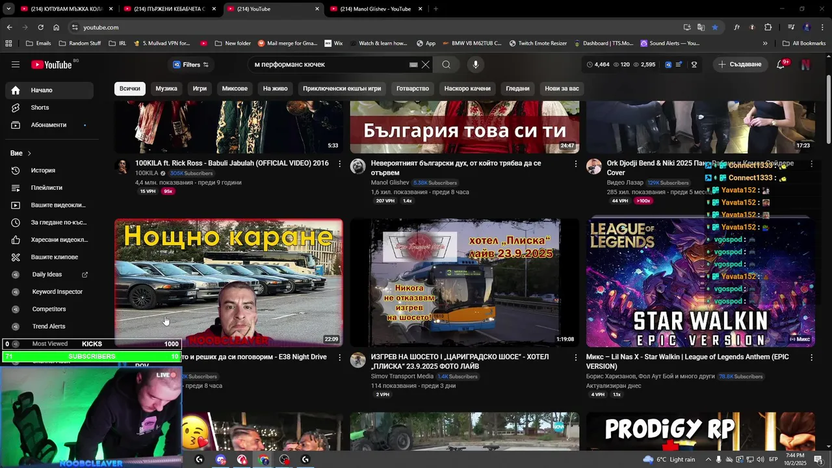Select the Всички filter chip
This screenshot has width=832, height=468.
[x=129, y=88]
